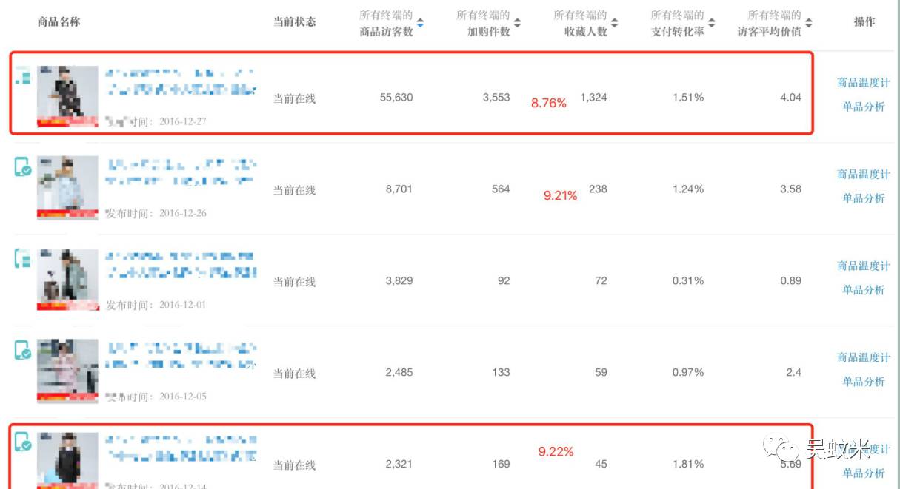Click the mobile icon beside the 2,321-visitor product
The image size is (900, 489).
pos(23,442)
